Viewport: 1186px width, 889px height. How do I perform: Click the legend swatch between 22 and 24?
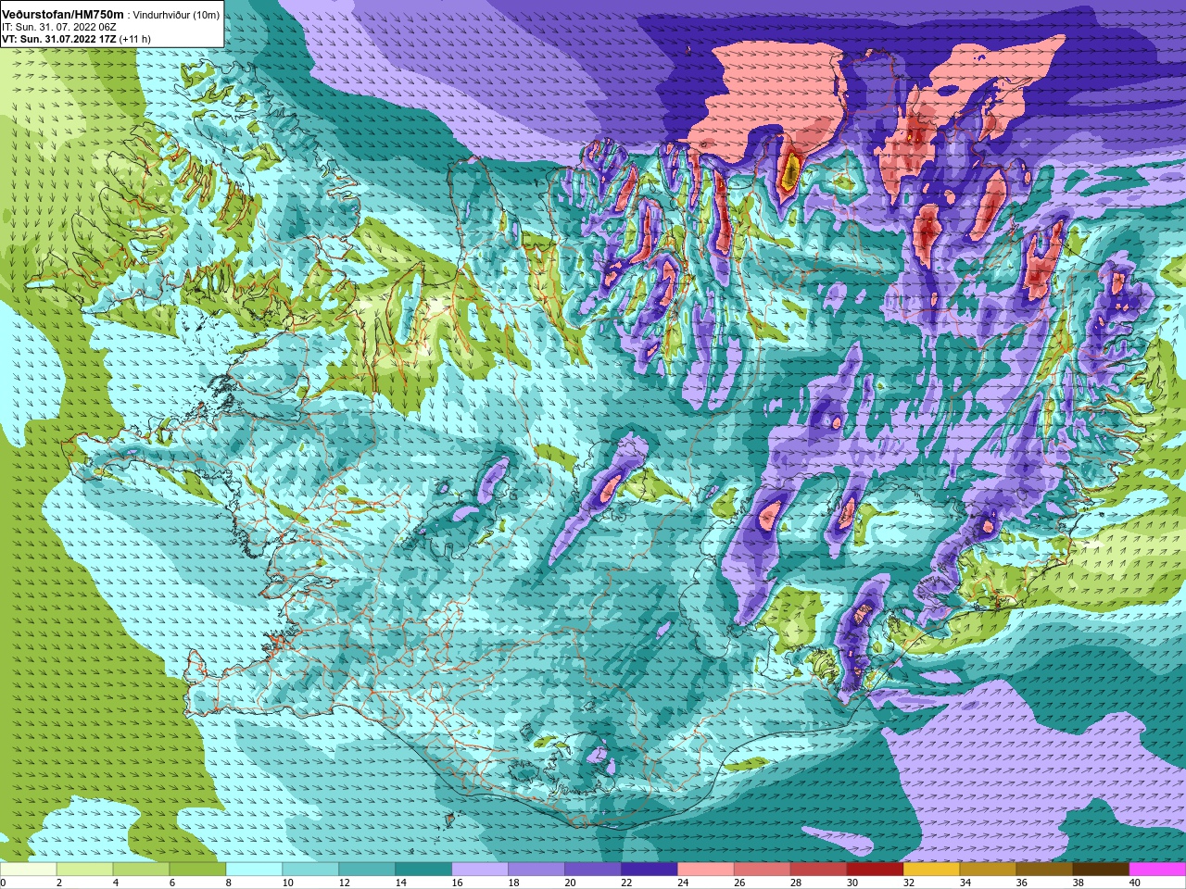[650, 870]
